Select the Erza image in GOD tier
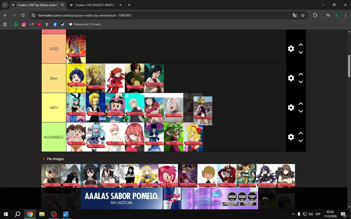This screenshot has width=351, height=219. tap(76, 49)
